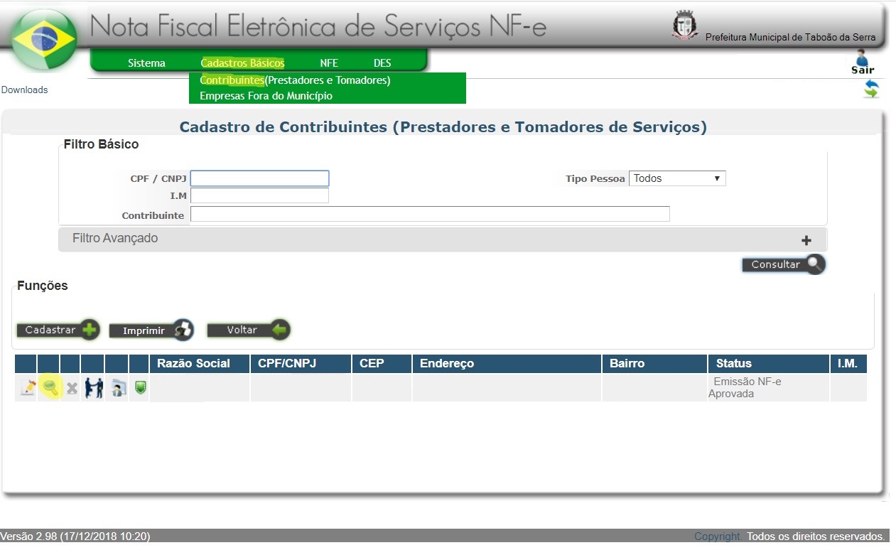Screen dimensions: 896x550
Task: Click the gray X delete icon in the row
Action: tap(71, 389)
